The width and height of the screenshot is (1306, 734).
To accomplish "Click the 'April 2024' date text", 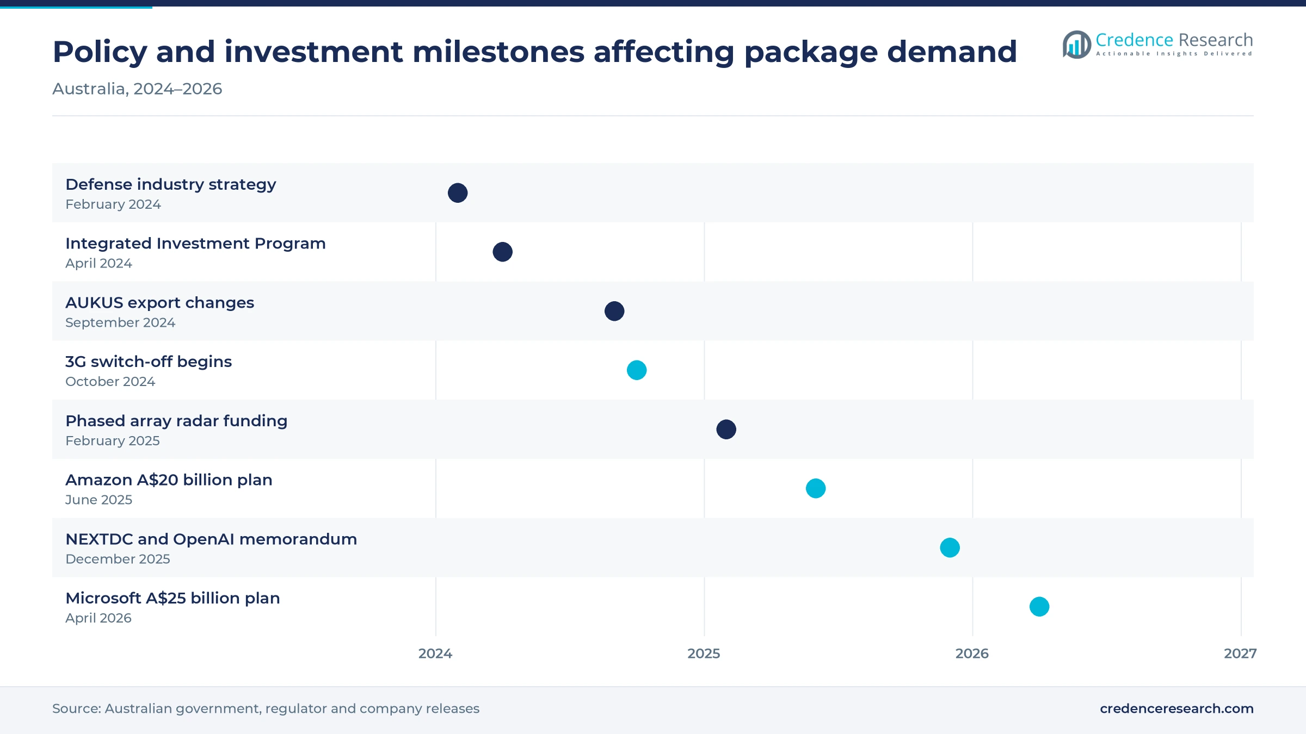I will tap(98, 264).
